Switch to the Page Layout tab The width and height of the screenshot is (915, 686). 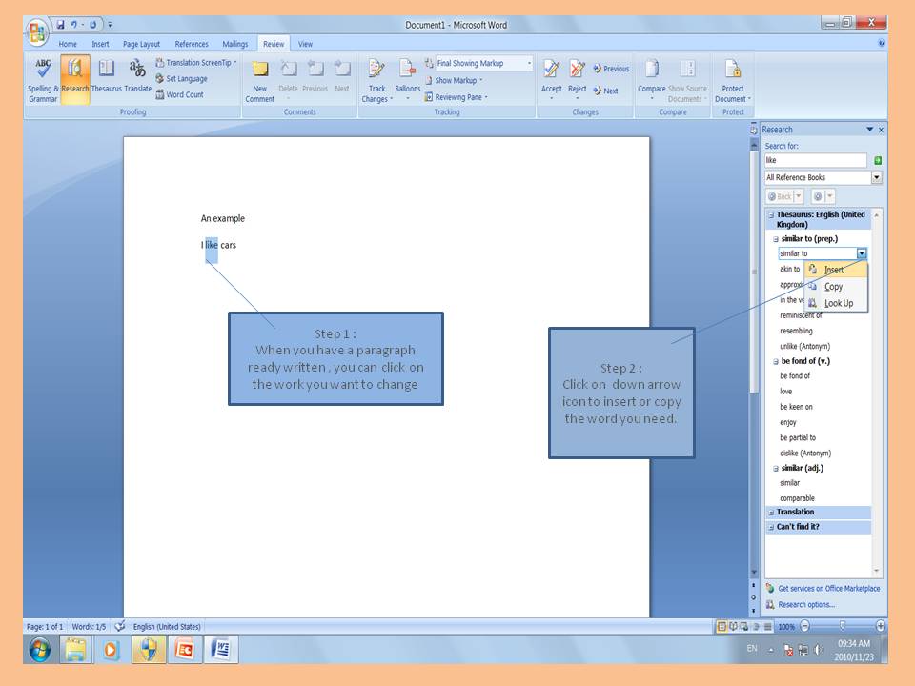[142, 44]
